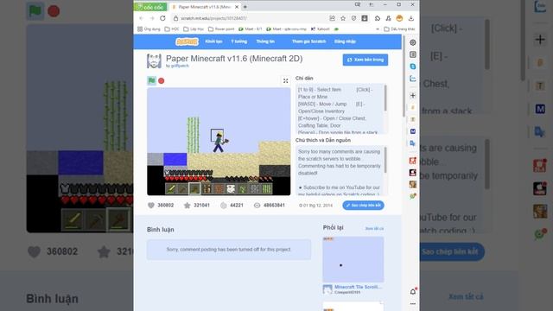Screen dimensions: 553x311
Task: Open the 'Power point' bookmark folder
Action: click(x=221, y=29)
